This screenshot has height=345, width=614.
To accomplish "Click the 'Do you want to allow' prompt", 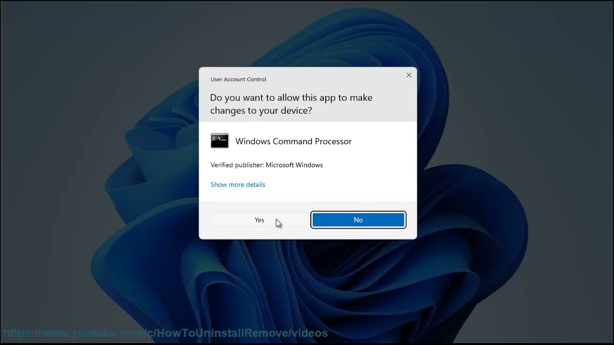I will coord(291,104).
